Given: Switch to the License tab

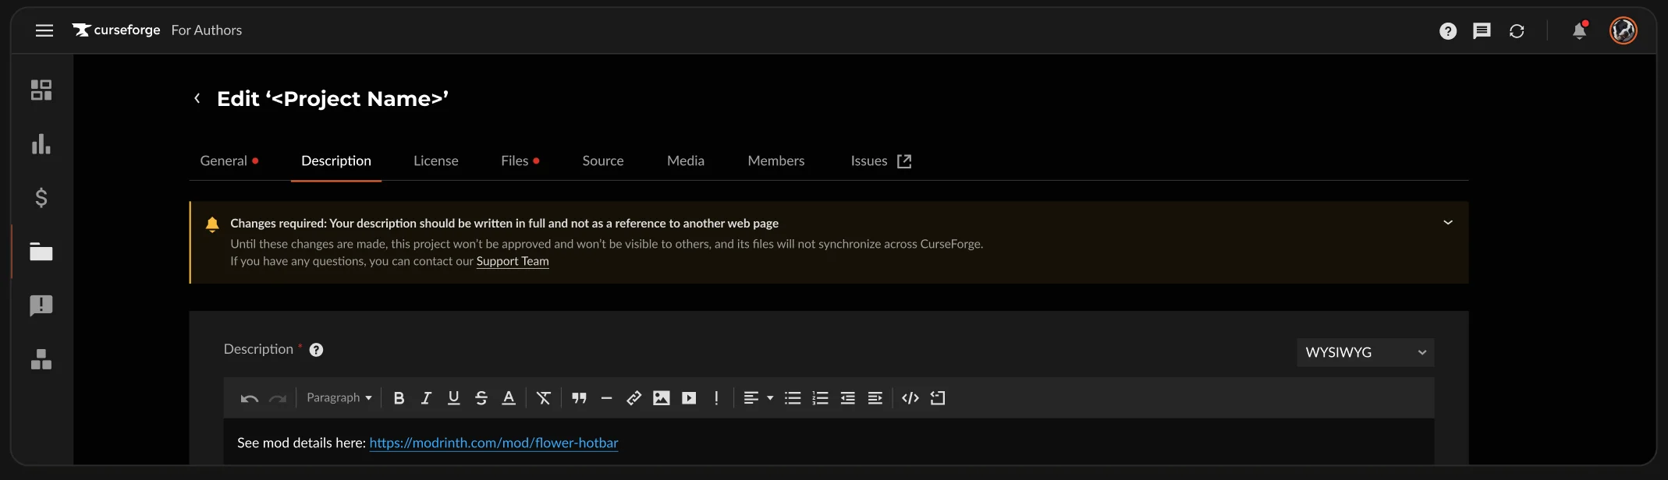Looking at the screenshot, I should (x=436, y=161).
